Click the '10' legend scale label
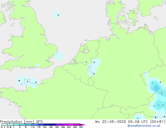Image resolution: width=166 pixels, height=128 pixels. tap(33, 127)
